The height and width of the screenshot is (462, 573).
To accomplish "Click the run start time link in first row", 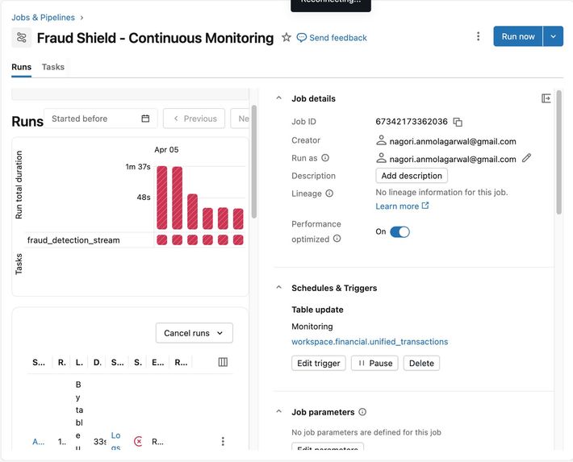I will coord(39,442).
